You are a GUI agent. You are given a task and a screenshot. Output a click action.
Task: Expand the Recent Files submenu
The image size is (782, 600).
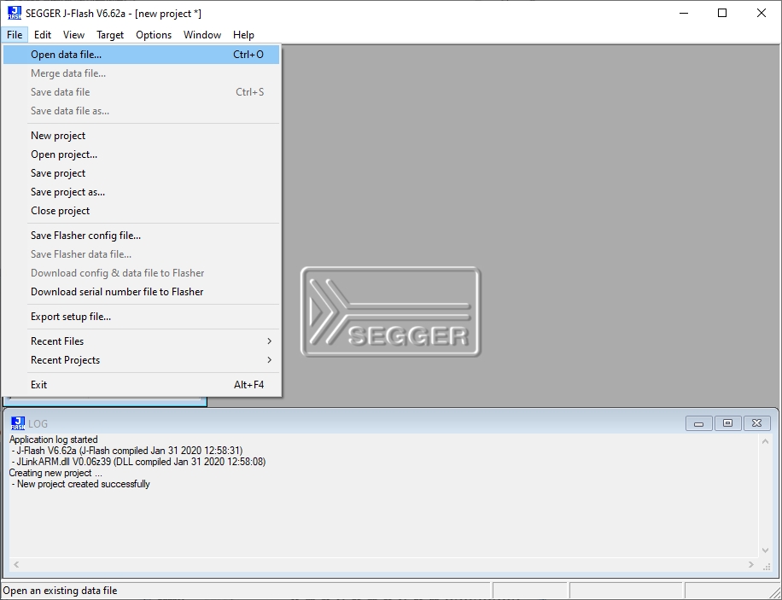(141, 341)
